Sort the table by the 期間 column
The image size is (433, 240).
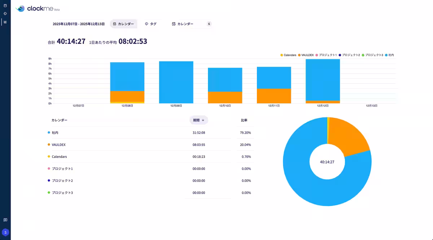point(196,120)
